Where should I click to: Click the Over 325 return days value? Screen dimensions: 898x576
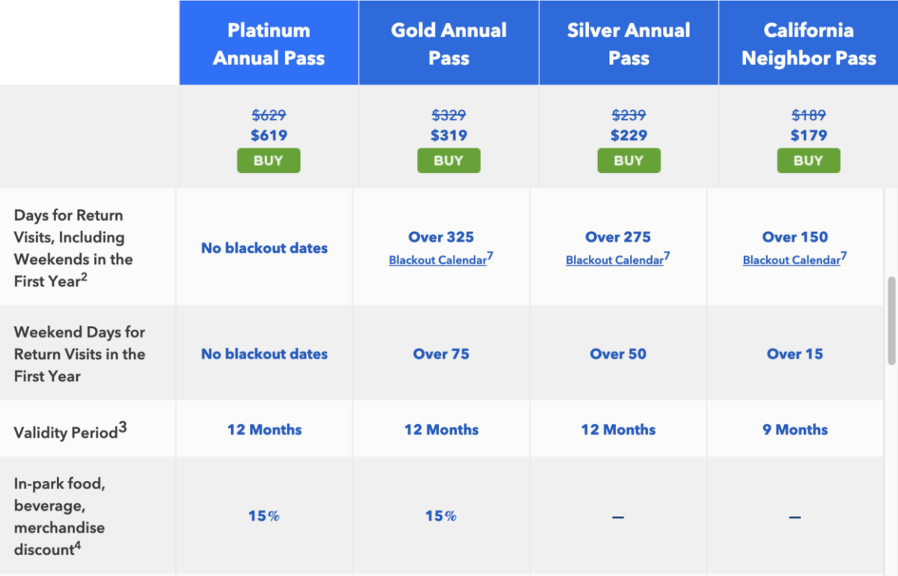pos(441,237)
